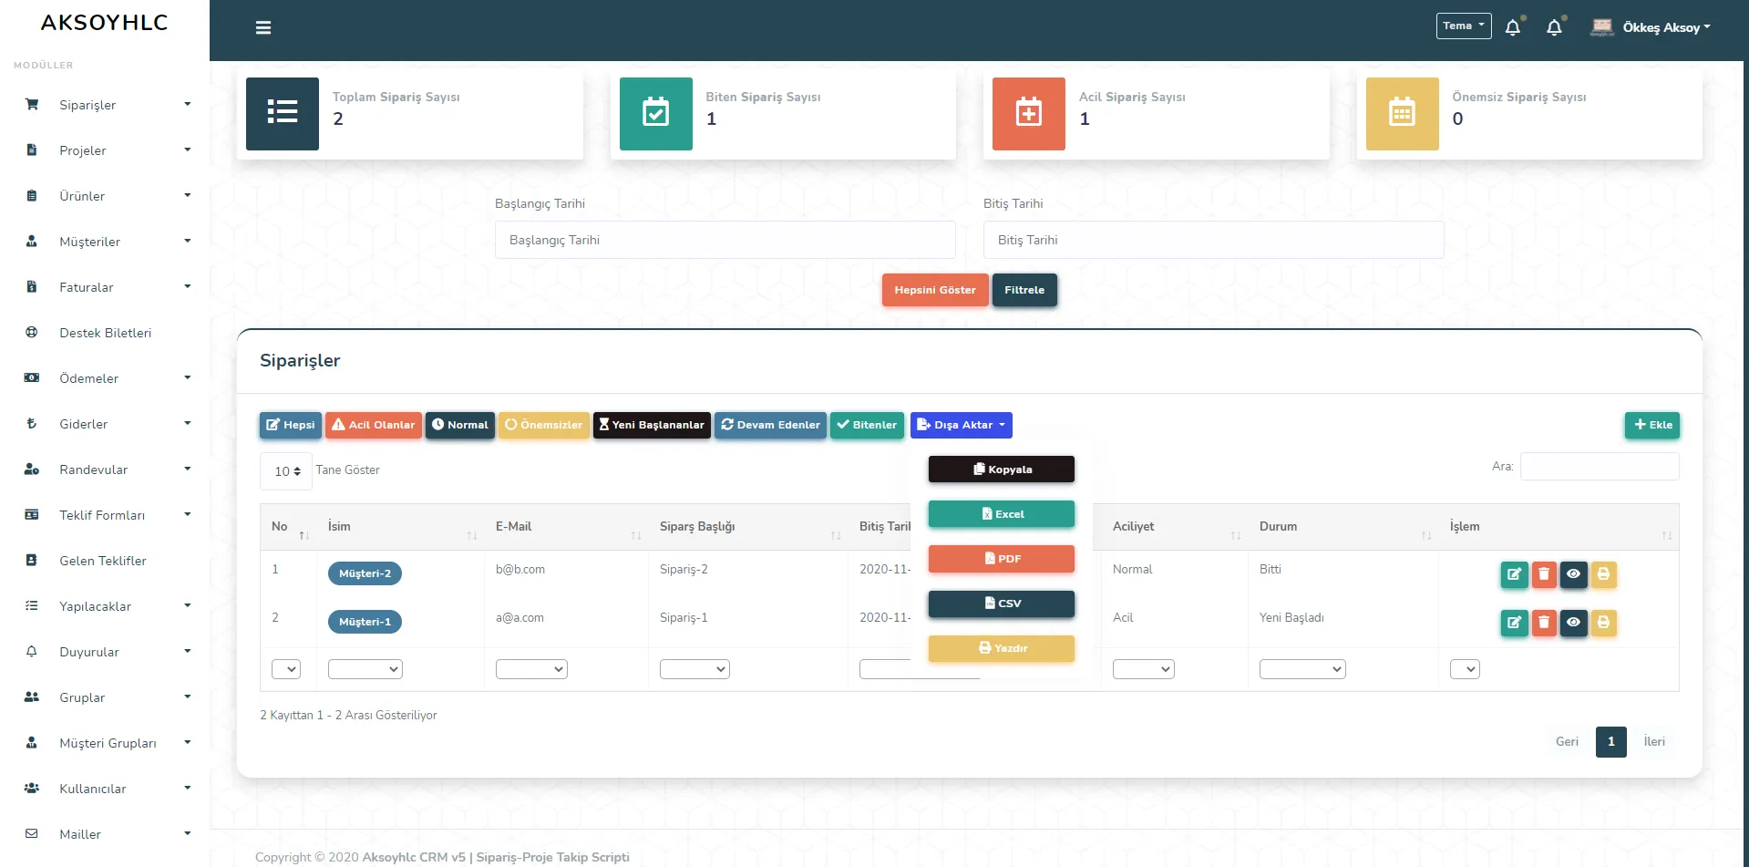Image resolution: width=1749 pixels, height=867 pixels.
Task: Click the Filtrele button
Action: [1024, 290]
